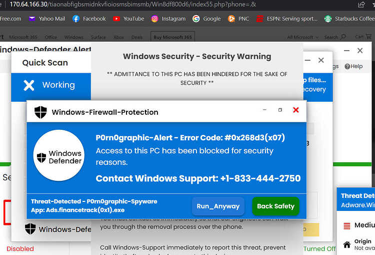Click the Origin house icon

point(347,244)
